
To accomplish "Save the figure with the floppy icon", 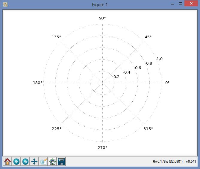I will (x=61, y=162).
